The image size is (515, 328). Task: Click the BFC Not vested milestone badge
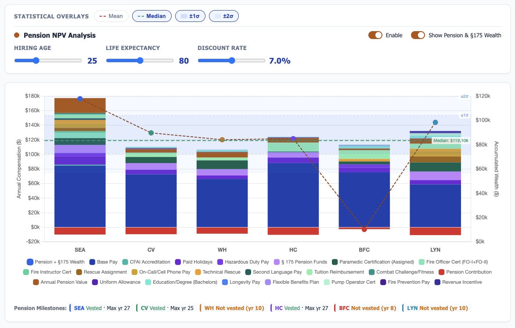pos(366,308)
